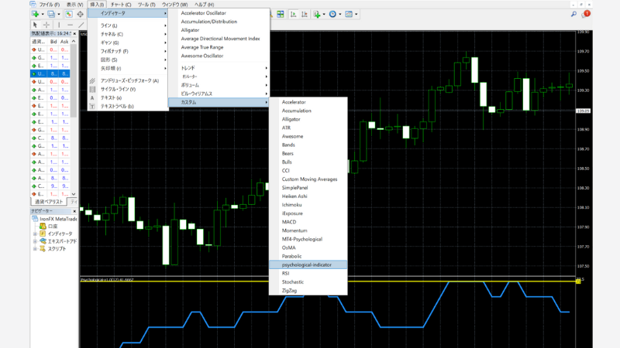
Task: Open the ヘルプ (H) menu
Action: click(204, 5)
